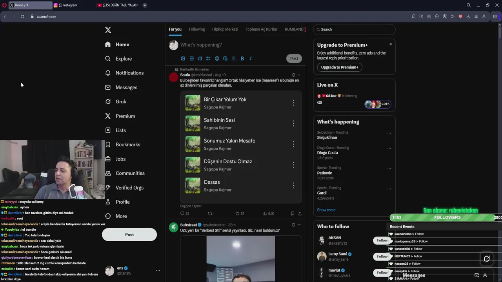Dismiss the Upgrade to Premium+ card
Screen dimensions: 502x282
click(x=390, y=44)
